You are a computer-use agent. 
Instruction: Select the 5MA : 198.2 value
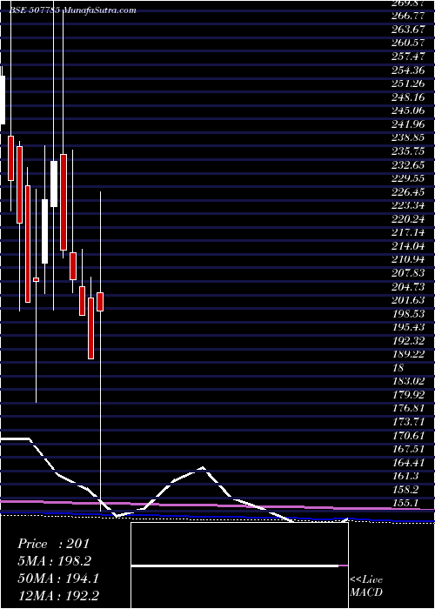pyautogui.click(x=57, y=561)
